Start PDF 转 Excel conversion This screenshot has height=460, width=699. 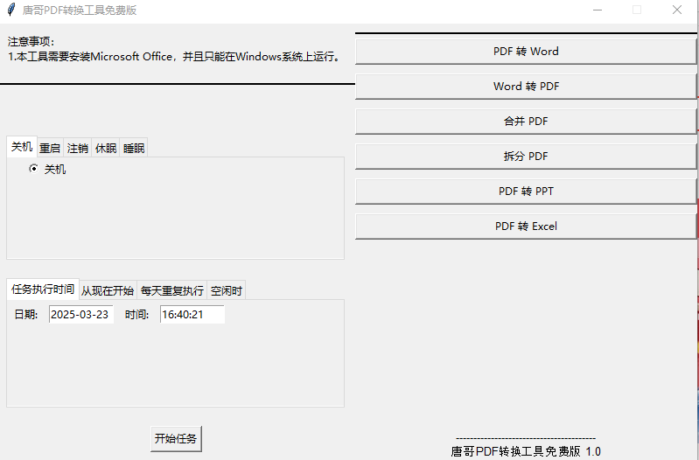(526, 227)
